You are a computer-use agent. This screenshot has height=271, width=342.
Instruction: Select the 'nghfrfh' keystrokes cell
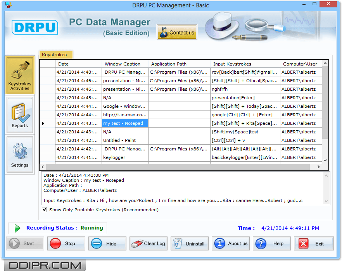pos(245,90)
